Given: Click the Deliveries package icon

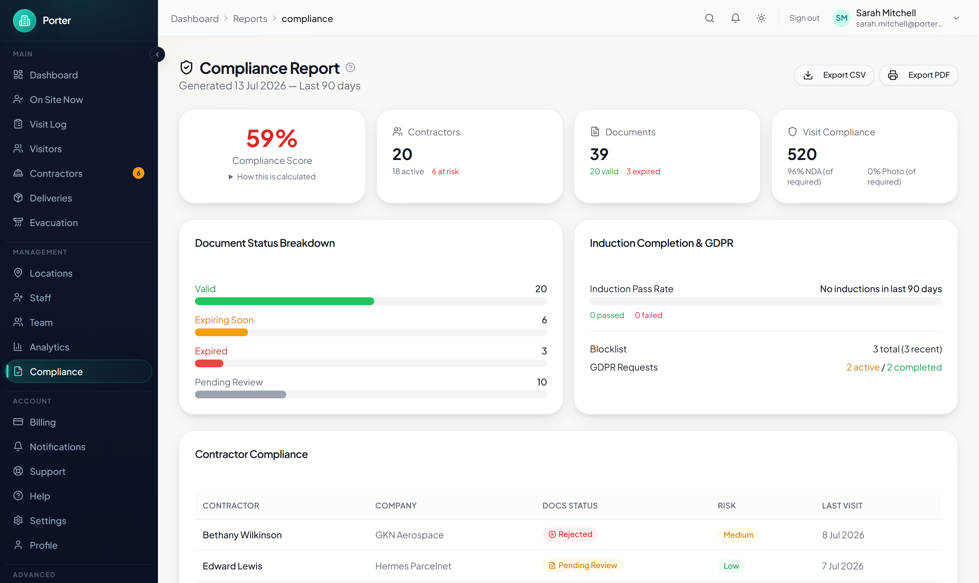Looking at the screenshot, I should [18, 198].
